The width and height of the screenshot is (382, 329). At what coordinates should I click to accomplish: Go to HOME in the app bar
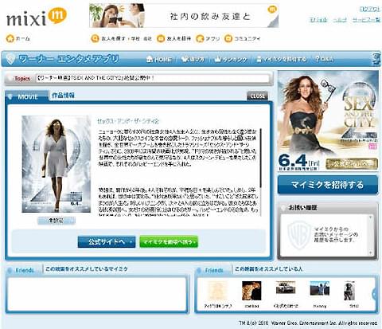pos(159,59)
